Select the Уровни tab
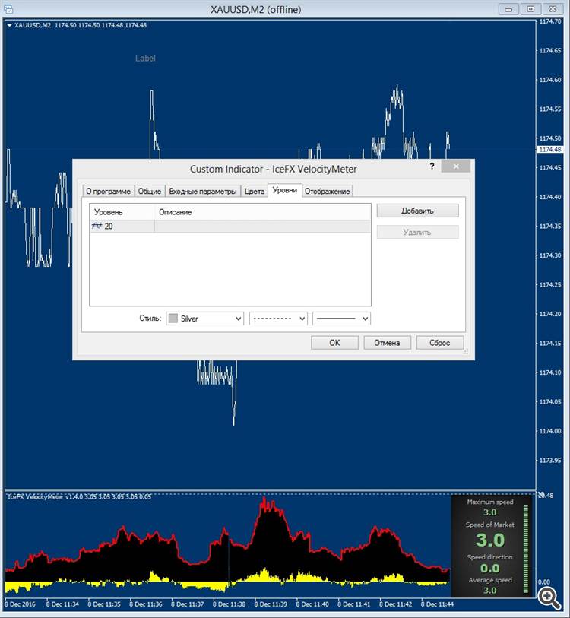 tap(285, 190)
